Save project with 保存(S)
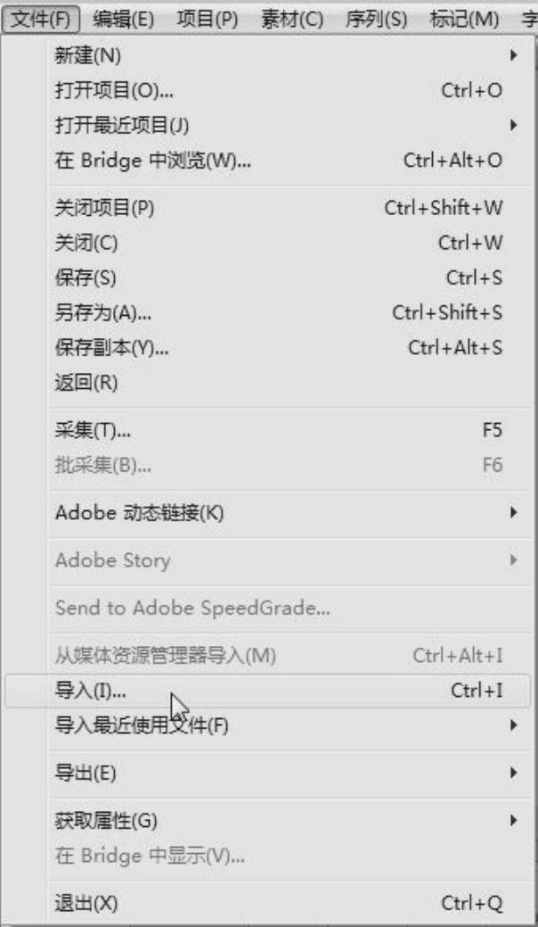This screenshot has width=538, height=927. tap(85, 277)
